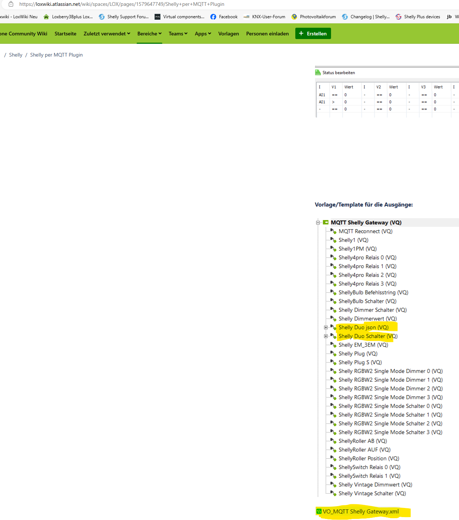
Task: Select ShellyRoller Position (VQ) row
Action: [369, 459]
